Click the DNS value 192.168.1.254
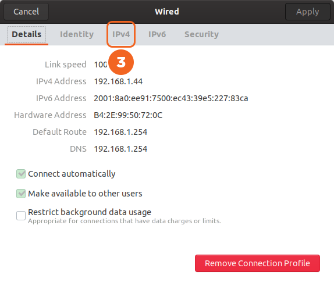 click(120, 149)
